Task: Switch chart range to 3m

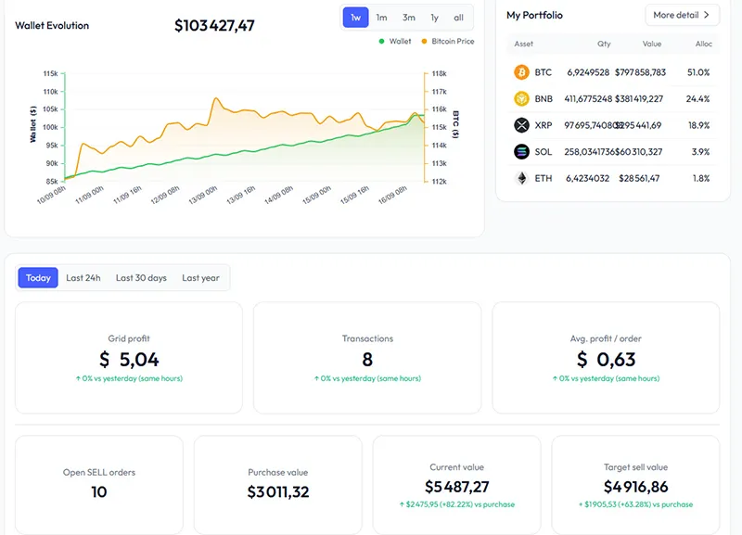Action: tap(408, 18)
